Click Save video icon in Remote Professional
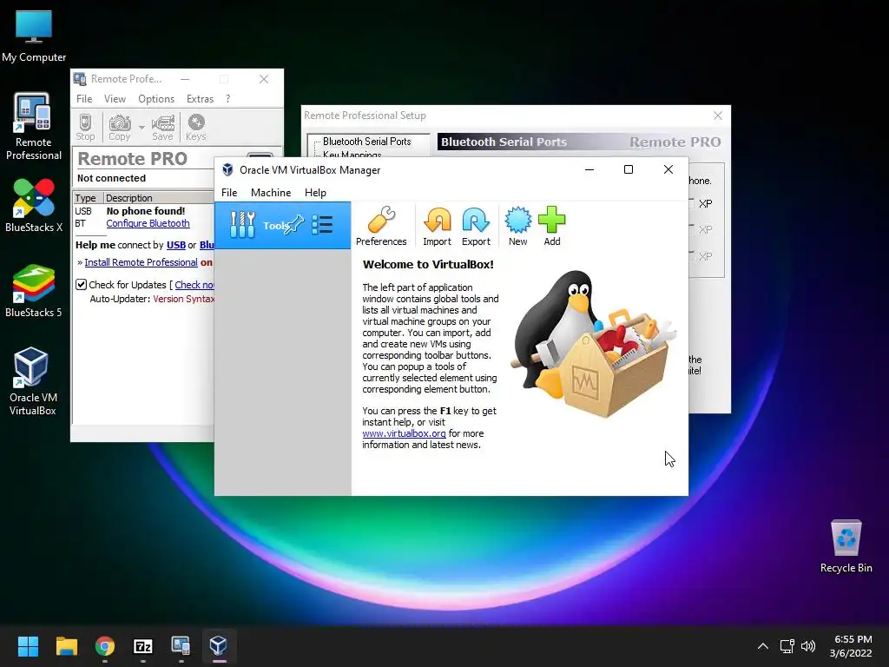 pyautogui.click(x=162, y=127)
